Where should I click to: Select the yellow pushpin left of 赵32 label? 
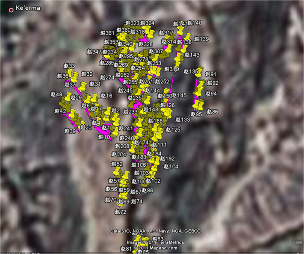click(x=75, y=76)
